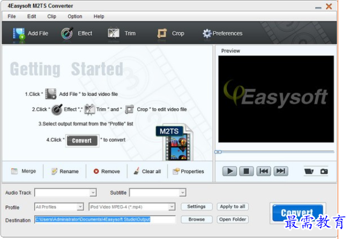Minimize the M2TS Converter window
The width and height of the screenshot is (350, 239).
coord(318,7)
